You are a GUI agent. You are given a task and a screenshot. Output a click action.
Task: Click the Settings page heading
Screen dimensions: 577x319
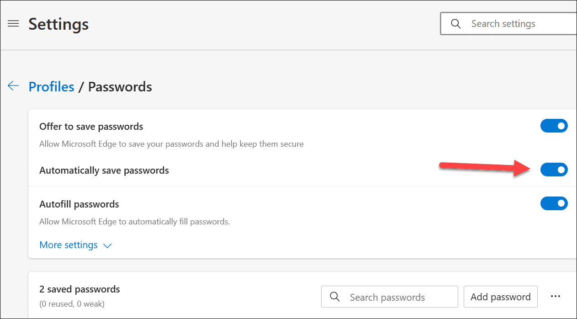[58, 24]
